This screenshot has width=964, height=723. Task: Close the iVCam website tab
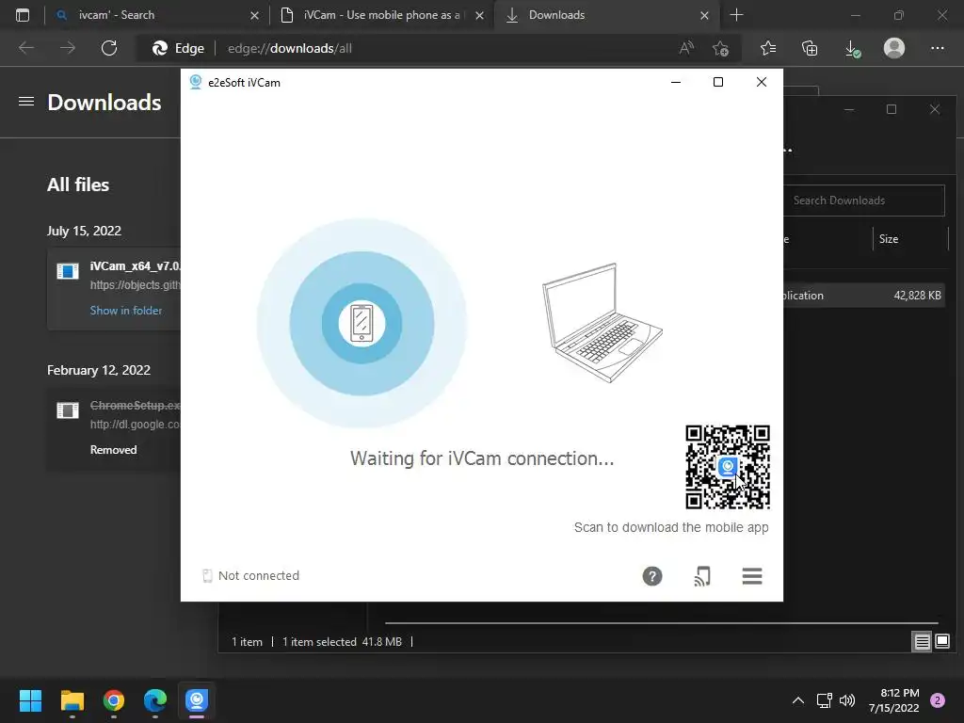[x=479, y=15]
